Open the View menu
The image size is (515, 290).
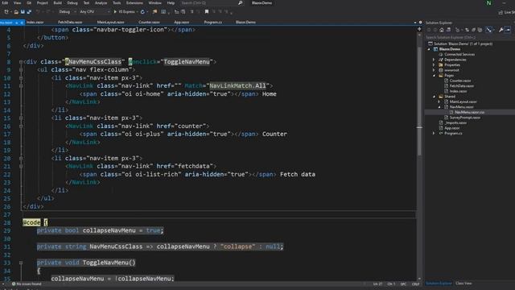(x=17, y=3)
